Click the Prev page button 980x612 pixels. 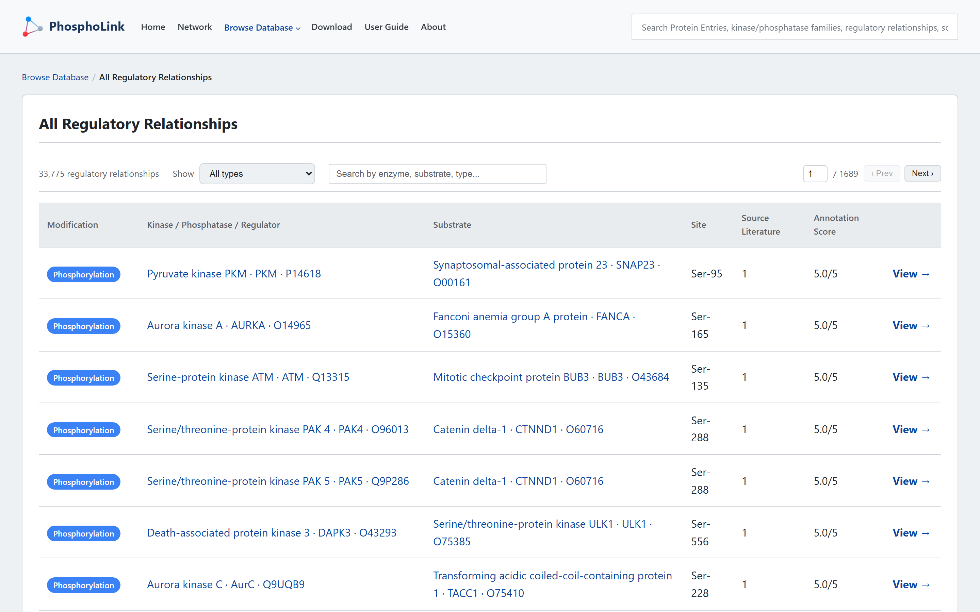(882, 173)
